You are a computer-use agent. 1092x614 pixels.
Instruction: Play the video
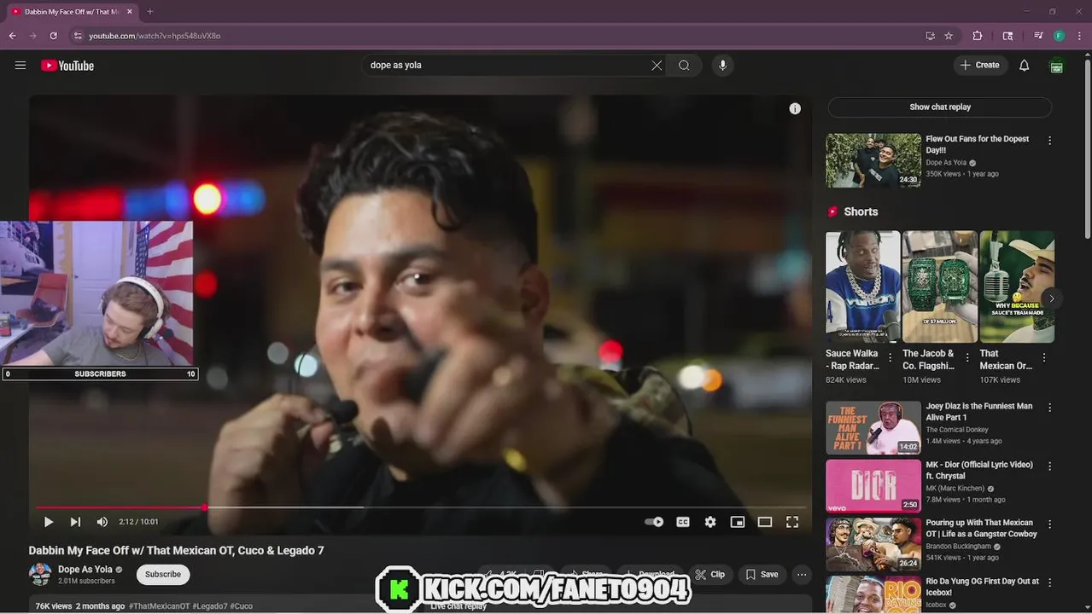pyautogui.click(x=49, y=522)
